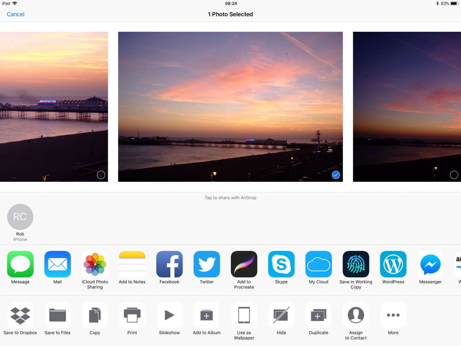Tap Save to Dropbox icon
Image resolution: width=461 pixels, height=346 pixels.
(20, 316)
